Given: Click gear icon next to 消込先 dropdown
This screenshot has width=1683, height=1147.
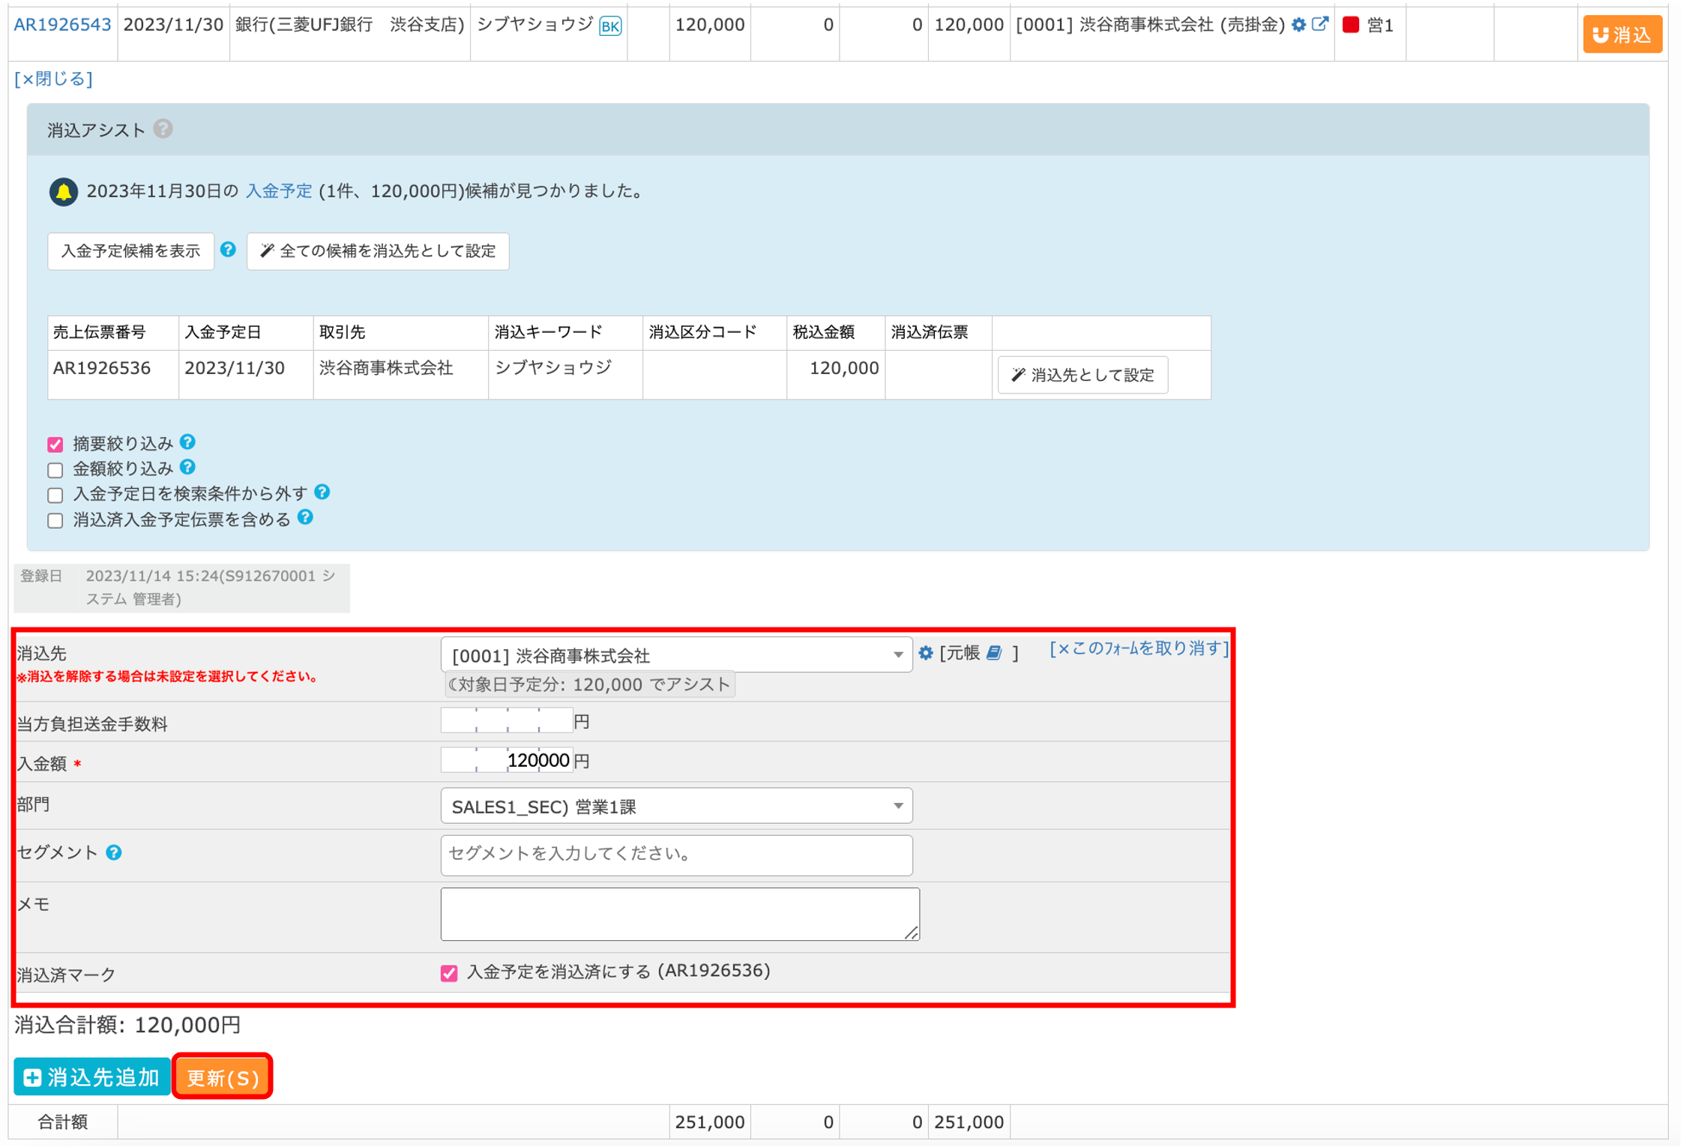Looking at the screenshot, I should [x=926, y=653].
